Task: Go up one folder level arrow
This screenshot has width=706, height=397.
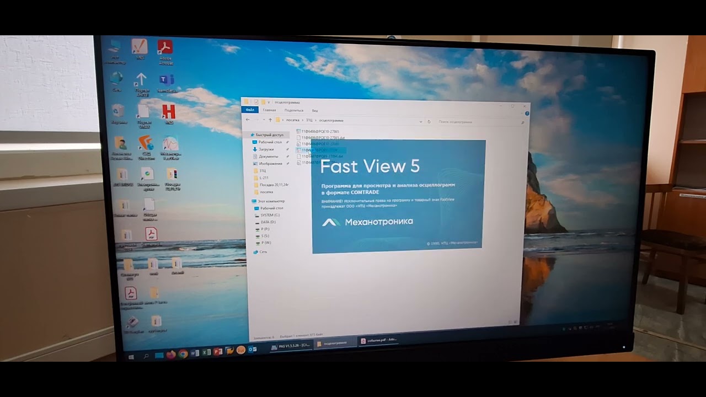Action: (270, 120)
